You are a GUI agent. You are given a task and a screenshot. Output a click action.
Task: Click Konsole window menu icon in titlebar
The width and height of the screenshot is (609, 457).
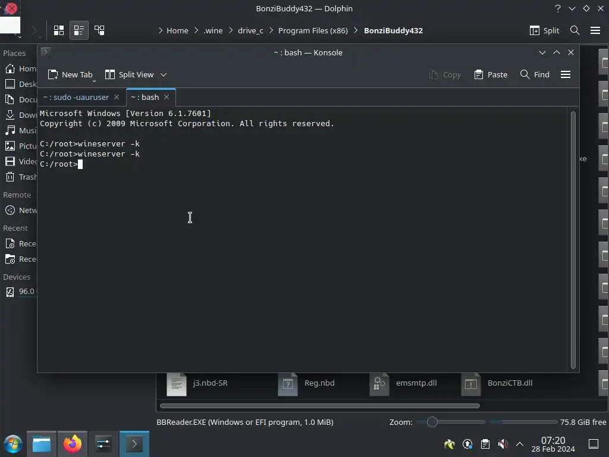click(45, 52)
